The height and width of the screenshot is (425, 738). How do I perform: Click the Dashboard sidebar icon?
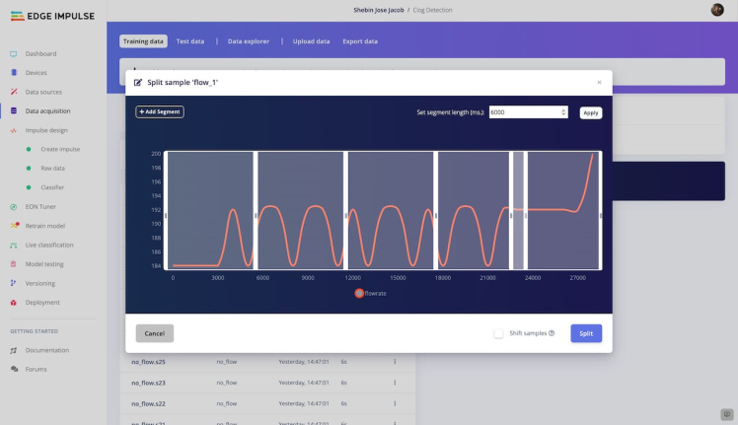point(13,53)
